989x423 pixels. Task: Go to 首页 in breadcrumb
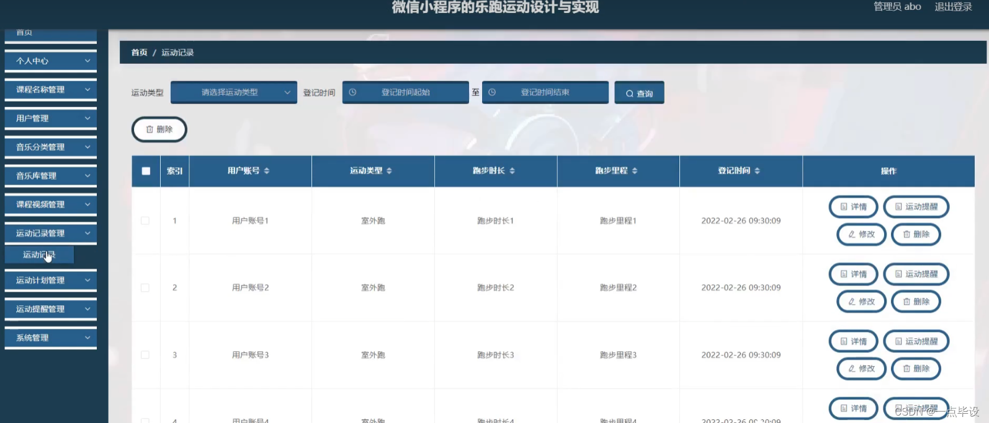tap(139, 53)
